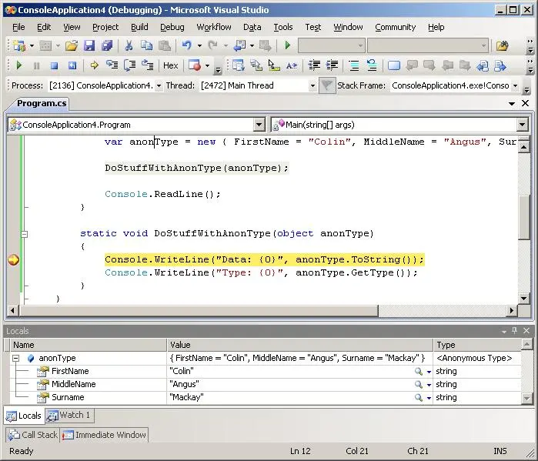Click the Display Object Member List icon
The image size is (538, 461).
(238, 65)
